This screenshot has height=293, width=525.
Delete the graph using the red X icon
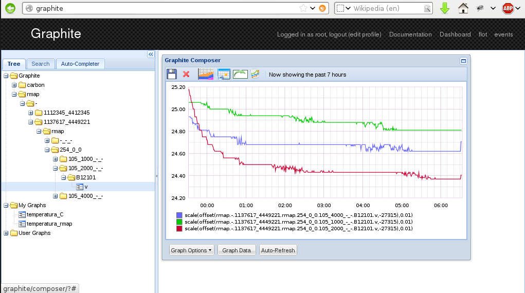pyautogui.click(x=186, y=74)
